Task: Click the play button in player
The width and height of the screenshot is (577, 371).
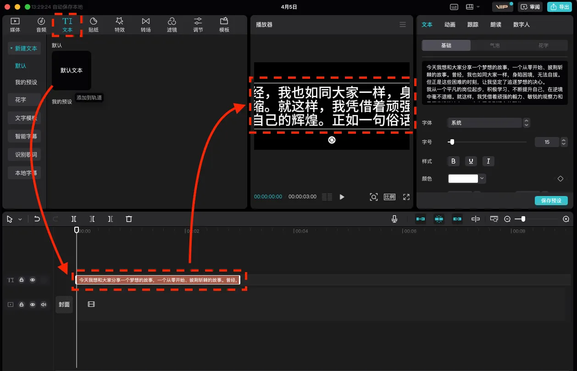Action: click(x=342, y=197)
